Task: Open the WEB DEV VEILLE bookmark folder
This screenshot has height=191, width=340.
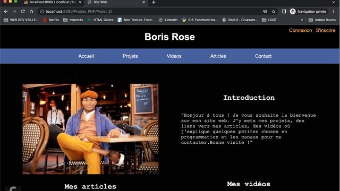Action: [21, 20]
